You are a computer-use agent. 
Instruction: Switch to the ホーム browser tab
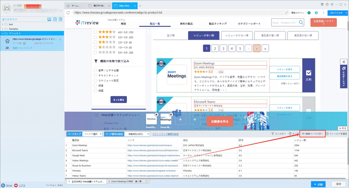click(75, 6)
